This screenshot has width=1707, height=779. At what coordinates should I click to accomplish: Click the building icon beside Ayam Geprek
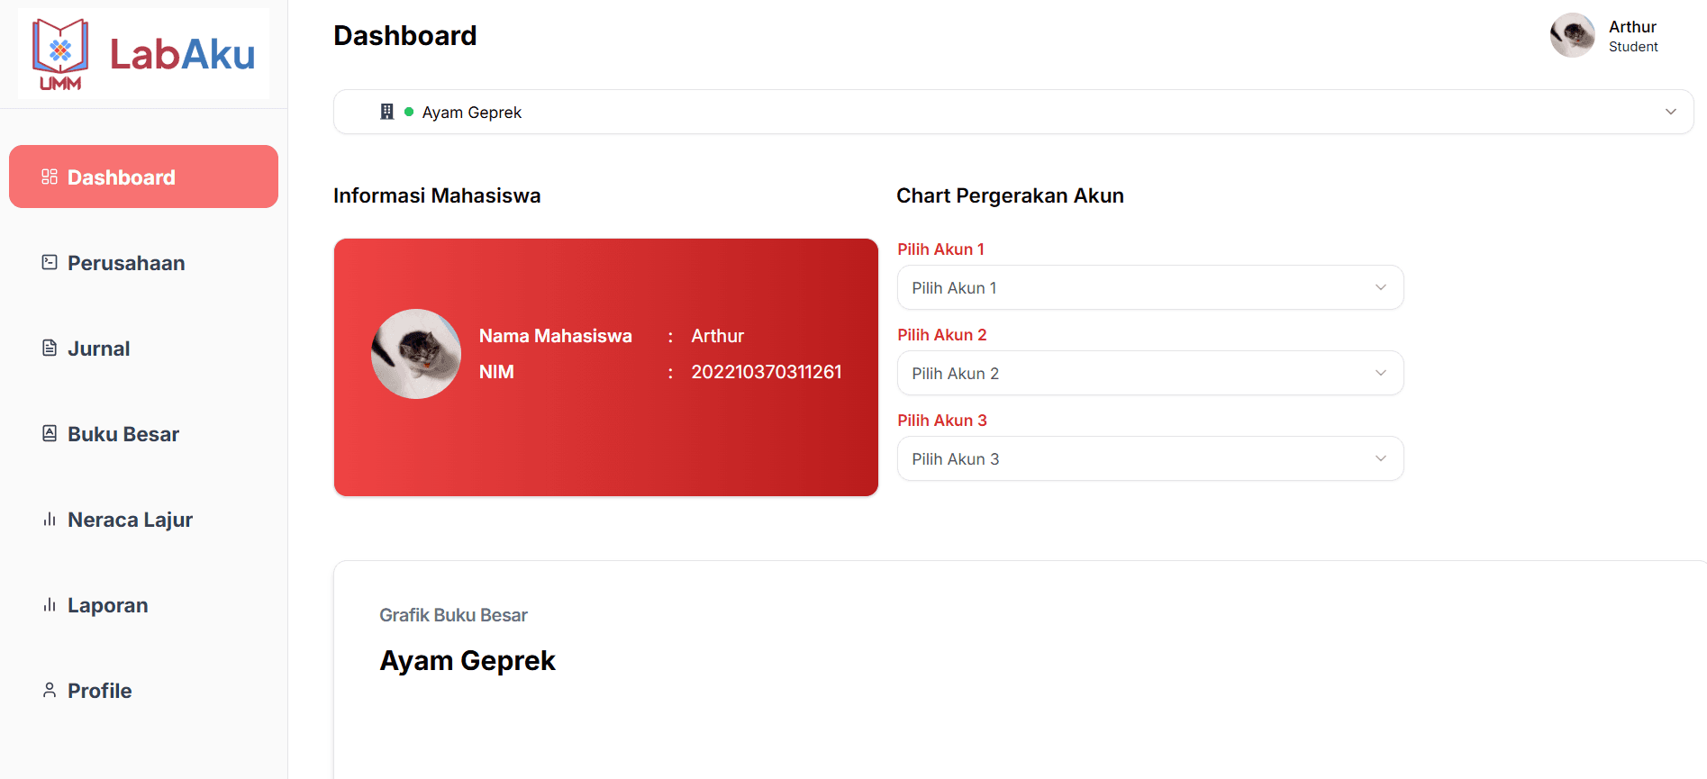387,112
